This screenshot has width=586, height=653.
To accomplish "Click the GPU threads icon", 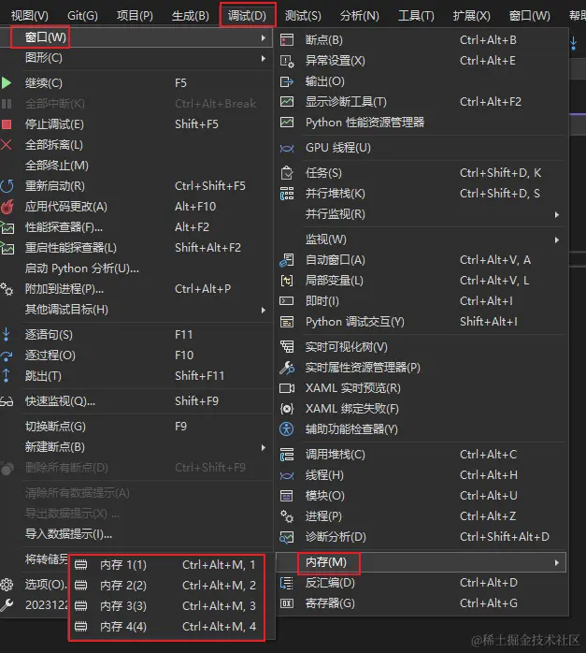I will [287, 148].
